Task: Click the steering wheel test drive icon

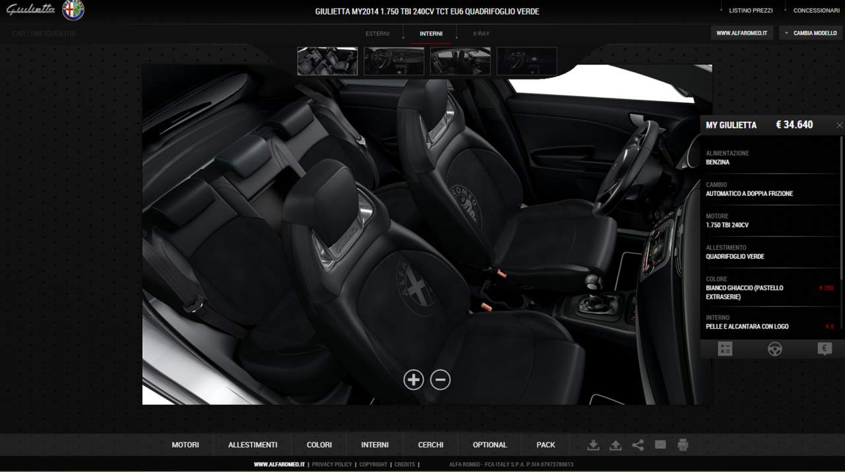Action: pos(775,349)
